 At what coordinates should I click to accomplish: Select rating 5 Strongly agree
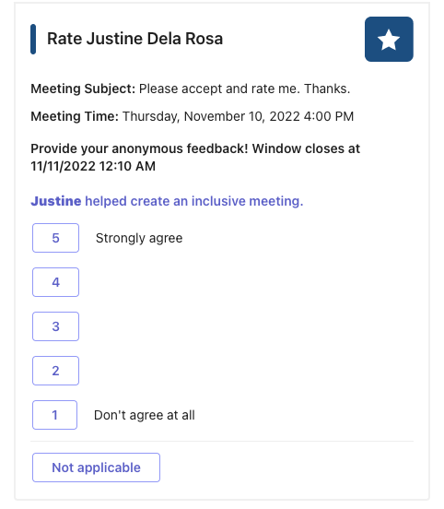(55, 238)
